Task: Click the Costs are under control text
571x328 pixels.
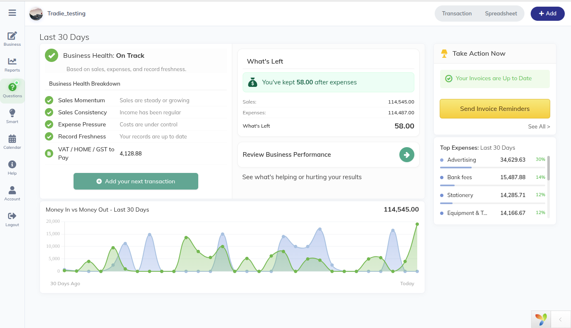Action: pos(148,124)
